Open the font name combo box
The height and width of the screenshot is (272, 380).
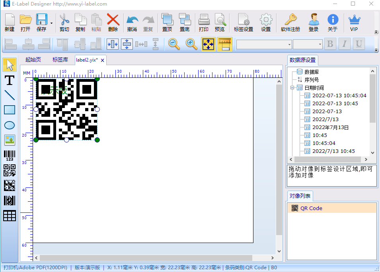(x=264, y=44)
